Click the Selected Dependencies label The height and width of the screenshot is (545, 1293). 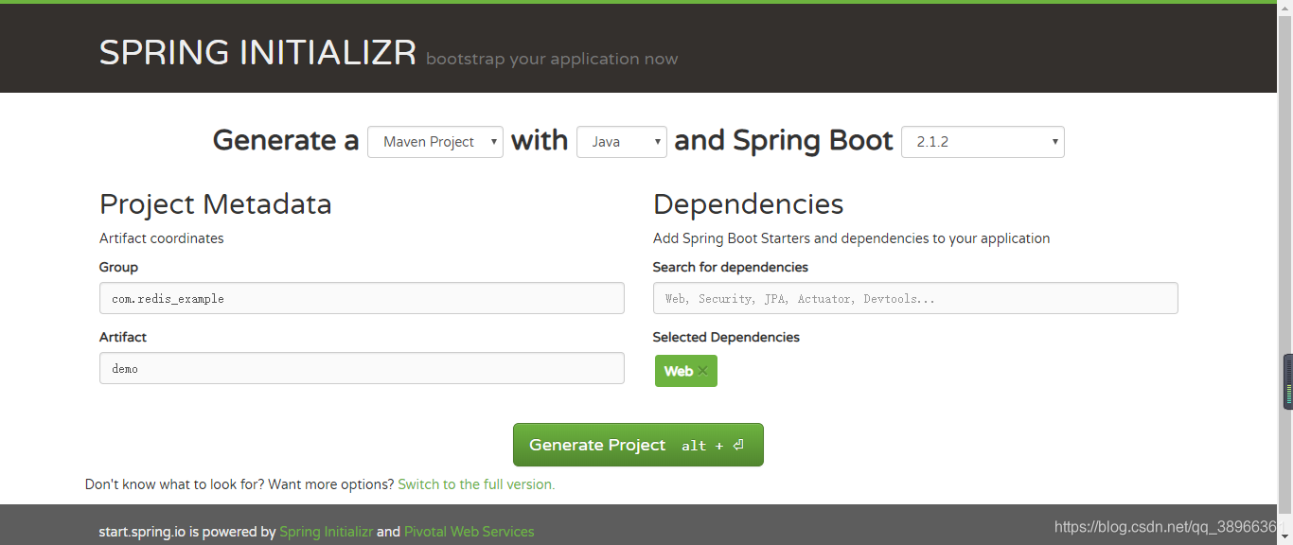click(x=726, y=337)
